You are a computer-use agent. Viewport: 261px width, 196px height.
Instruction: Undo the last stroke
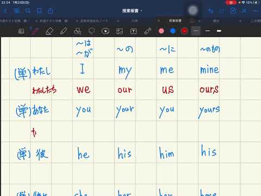tap(210, 11)
